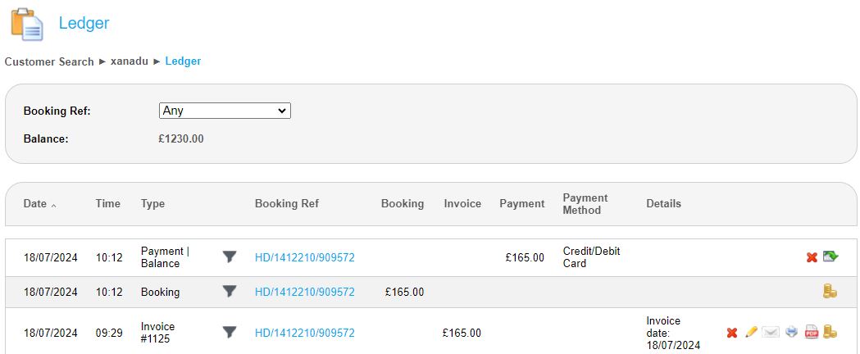Image resolution: width=860 pixels, height=354 pixels.
Task: Click the coins icon on Booking row
Action: pyautogui.click(x=830, y=292)
